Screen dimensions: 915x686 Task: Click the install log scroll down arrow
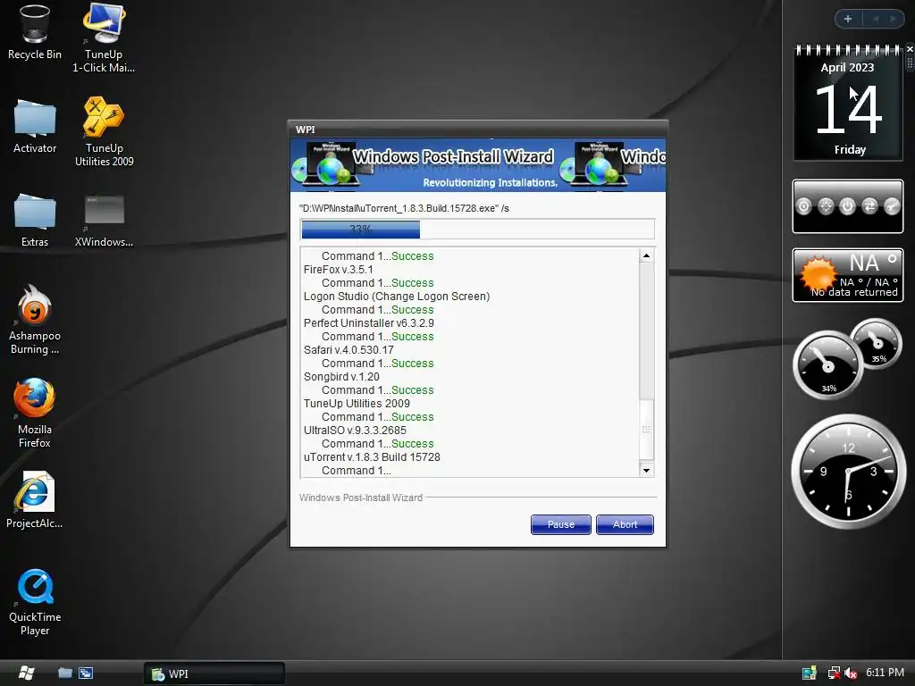[x=646, y=470]
